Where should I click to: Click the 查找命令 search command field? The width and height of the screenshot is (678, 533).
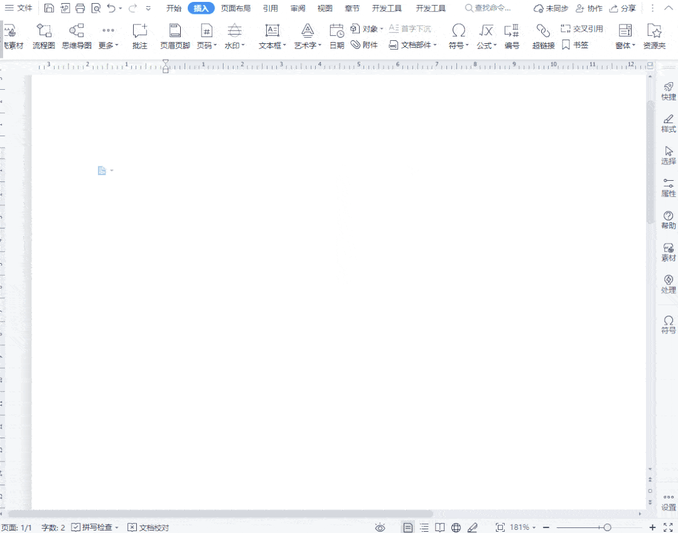click(492, 8)
